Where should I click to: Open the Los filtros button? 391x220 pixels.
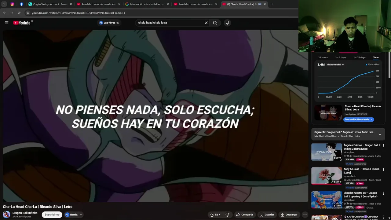[109, 23]
